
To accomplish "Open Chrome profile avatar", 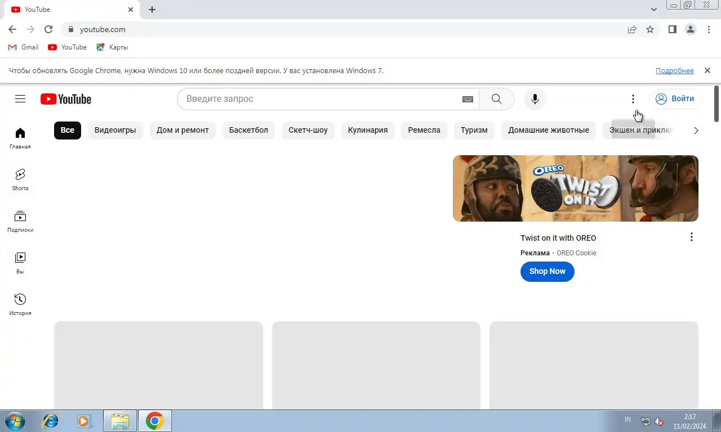I will (691, 29).
